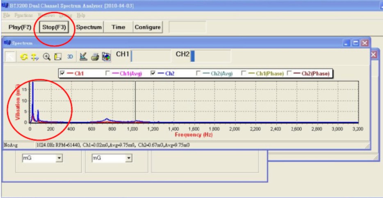
Task: Open the first mG unit dropdown
Action: click(59, 158)
